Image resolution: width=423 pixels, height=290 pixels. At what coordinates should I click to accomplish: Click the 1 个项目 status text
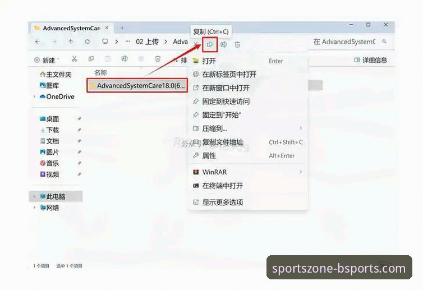[41, 266]
